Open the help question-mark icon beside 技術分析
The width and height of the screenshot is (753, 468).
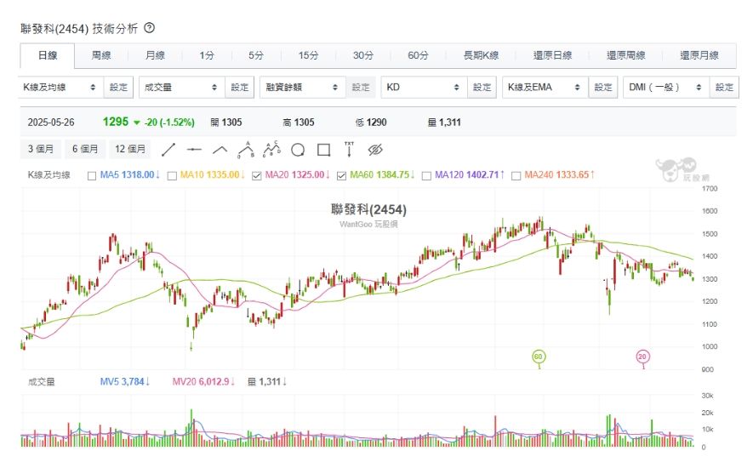[150, 28]
